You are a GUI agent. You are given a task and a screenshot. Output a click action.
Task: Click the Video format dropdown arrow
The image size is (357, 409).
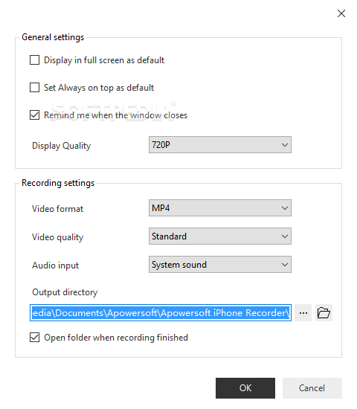tap(285, 208)
